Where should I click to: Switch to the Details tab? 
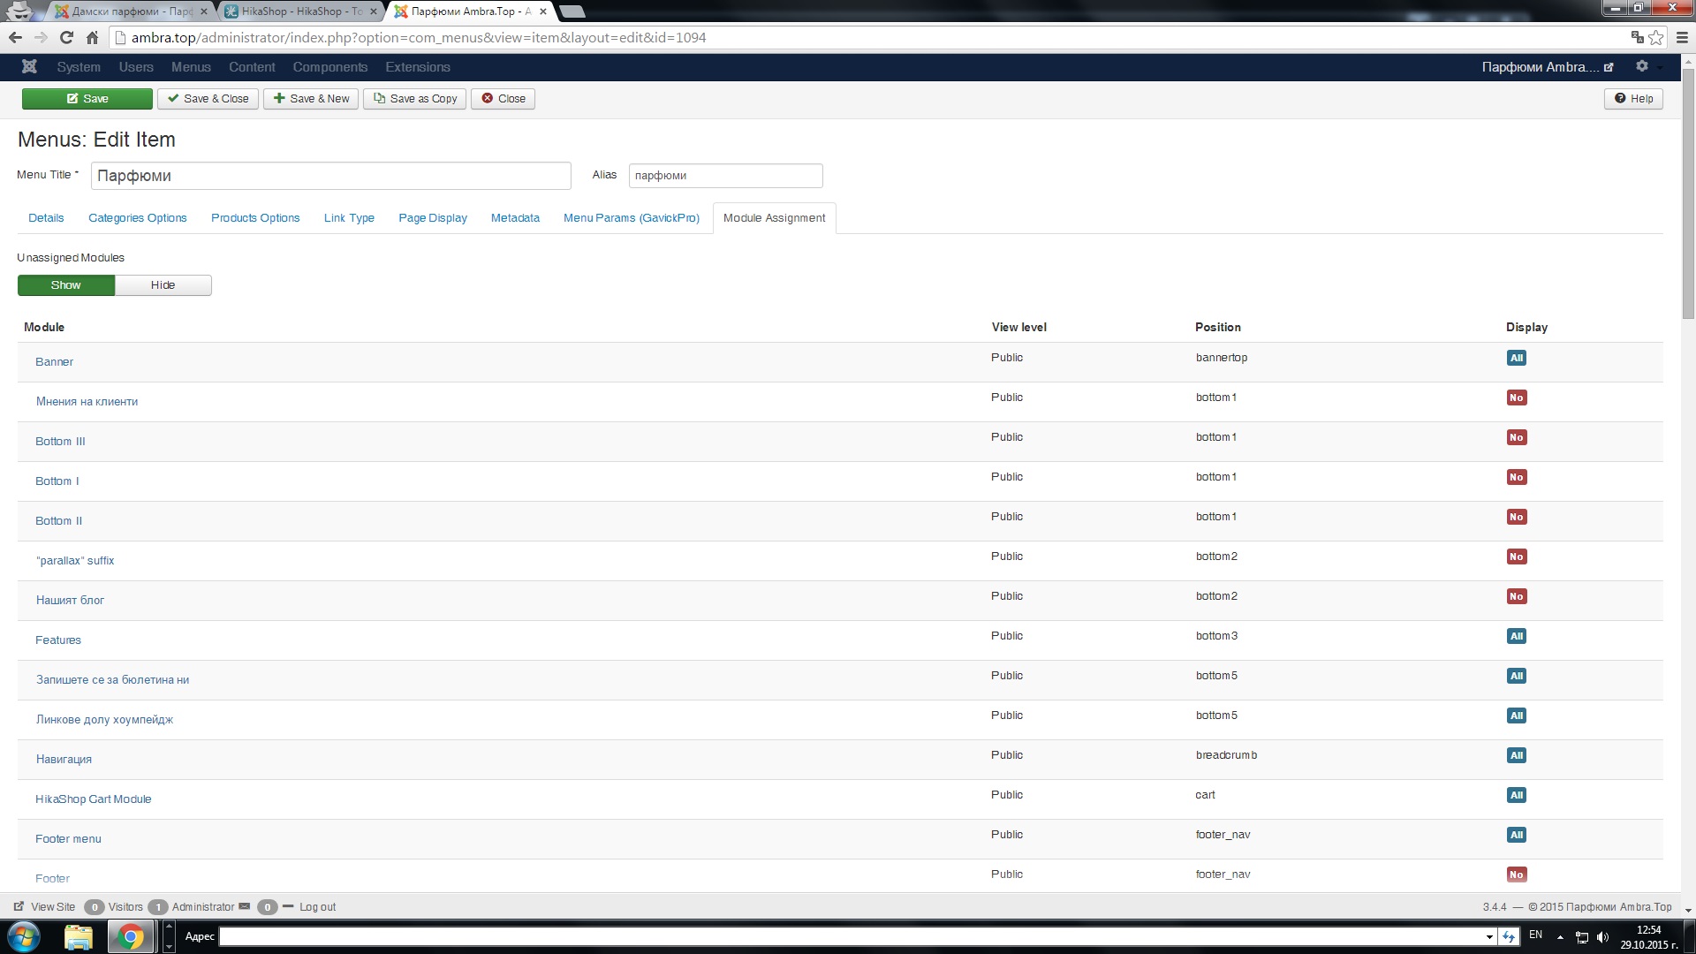pos(46,218)
